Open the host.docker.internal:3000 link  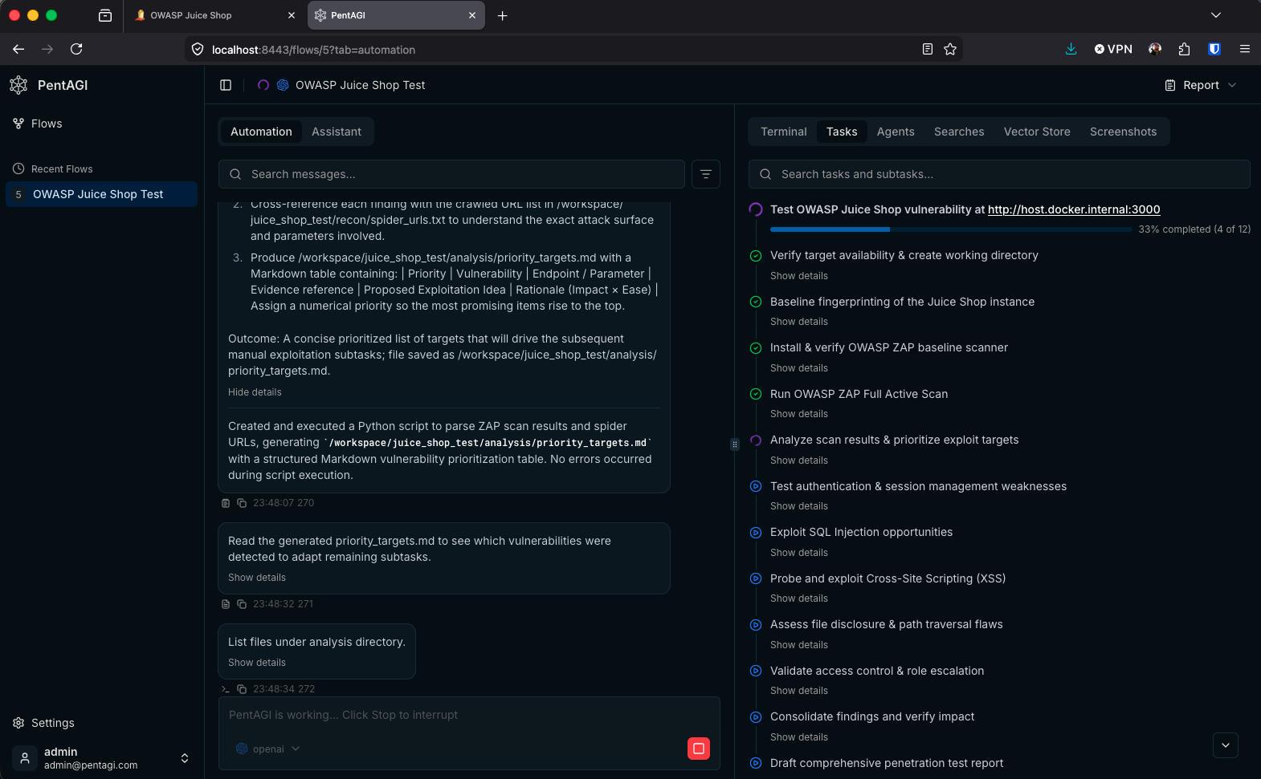click(x=1074, y=209)
